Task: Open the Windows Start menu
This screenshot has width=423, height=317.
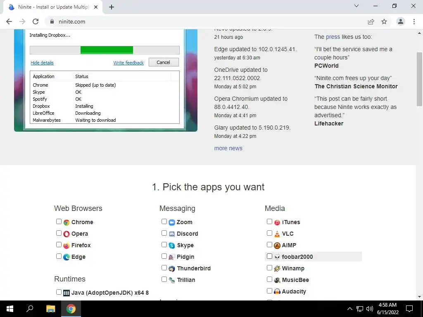Action: [x=10, y=309]
